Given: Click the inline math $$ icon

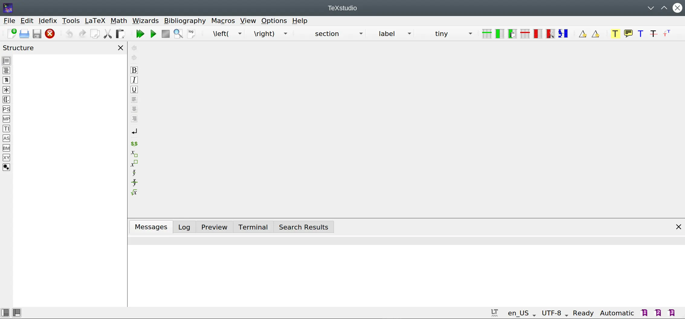Looking at the screenshot, I should (x=134, y=144).
